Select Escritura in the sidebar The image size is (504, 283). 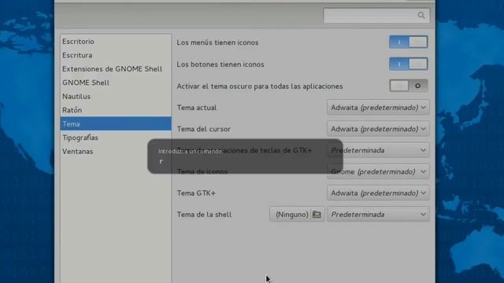click(116, 55)
